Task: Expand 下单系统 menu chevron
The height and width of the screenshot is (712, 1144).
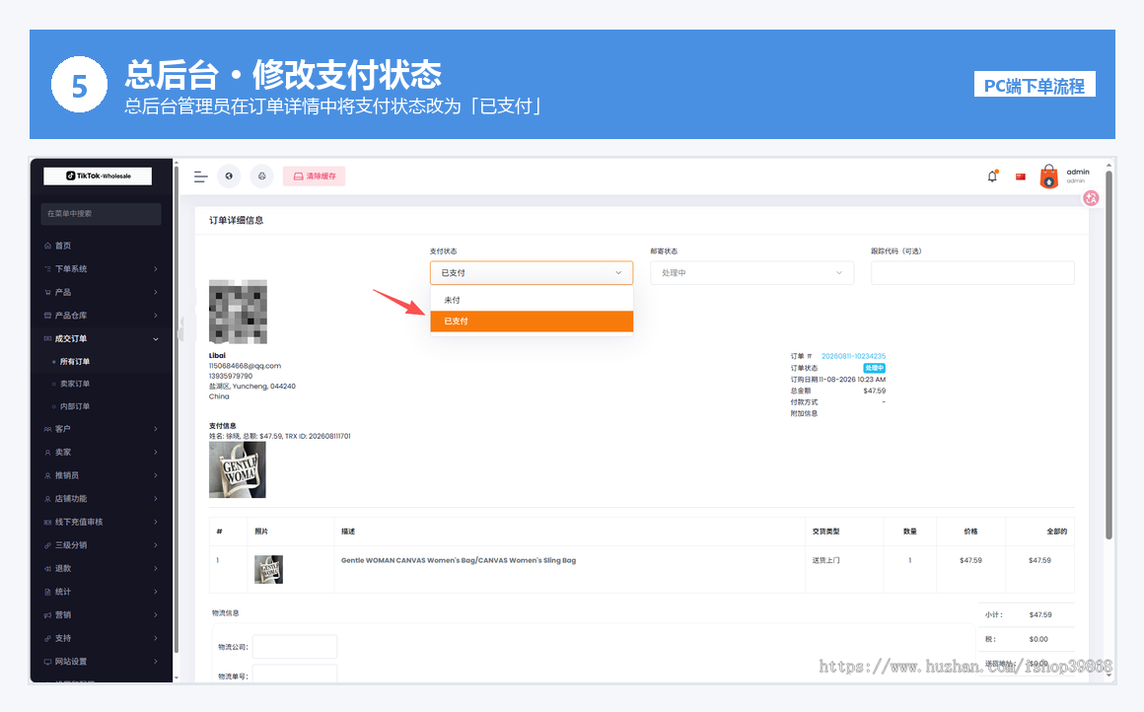Action: click(156, 269)
